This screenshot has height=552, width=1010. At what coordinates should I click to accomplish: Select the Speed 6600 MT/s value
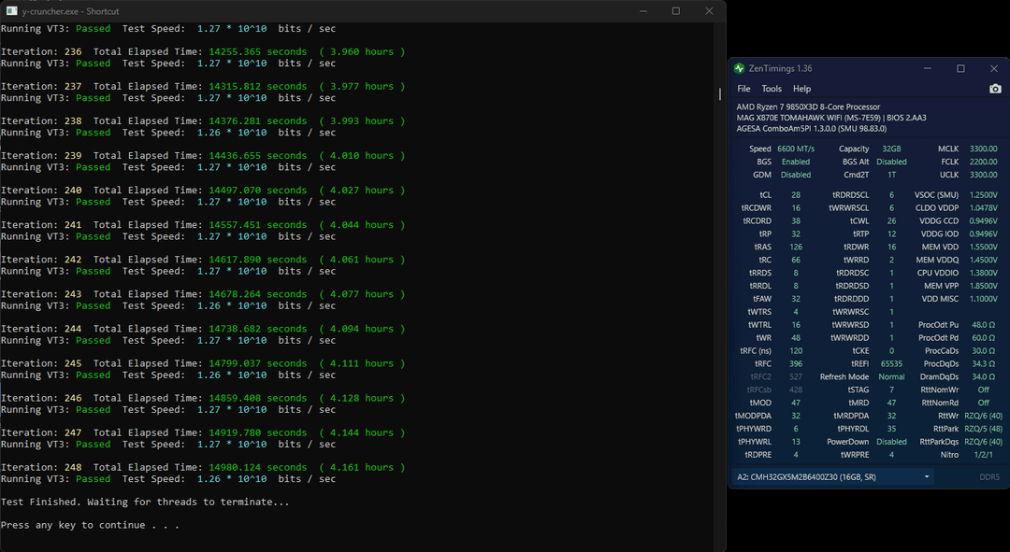point(796,149)
